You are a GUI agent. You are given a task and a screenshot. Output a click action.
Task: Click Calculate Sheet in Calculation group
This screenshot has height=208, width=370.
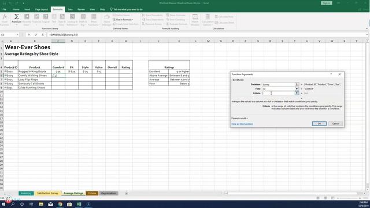pyautogui.click(x=224, y=23)
